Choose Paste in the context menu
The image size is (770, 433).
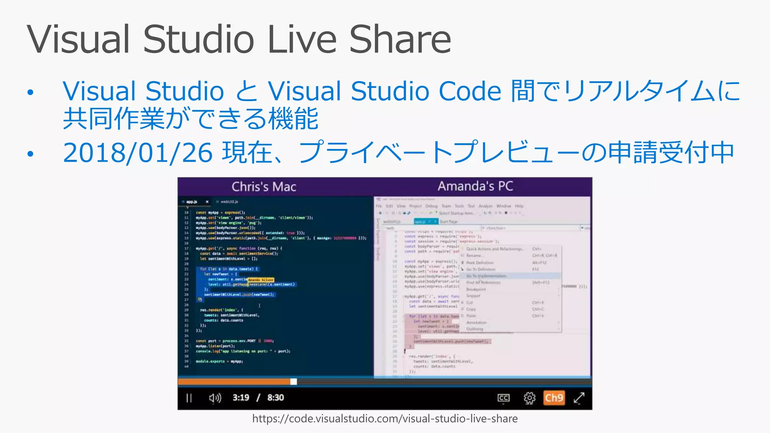511,316
